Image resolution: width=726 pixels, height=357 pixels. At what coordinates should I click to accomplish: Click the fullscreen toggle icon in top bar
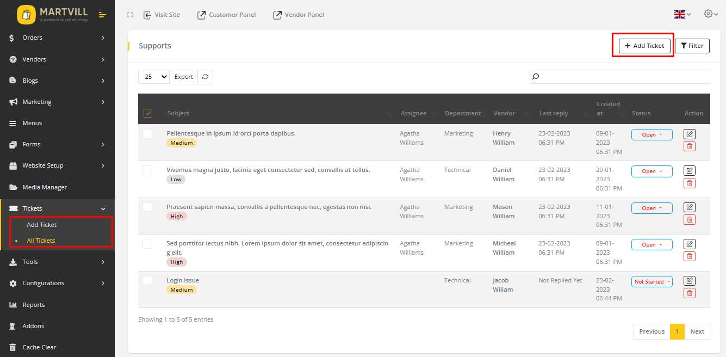(x=129, y=15)
